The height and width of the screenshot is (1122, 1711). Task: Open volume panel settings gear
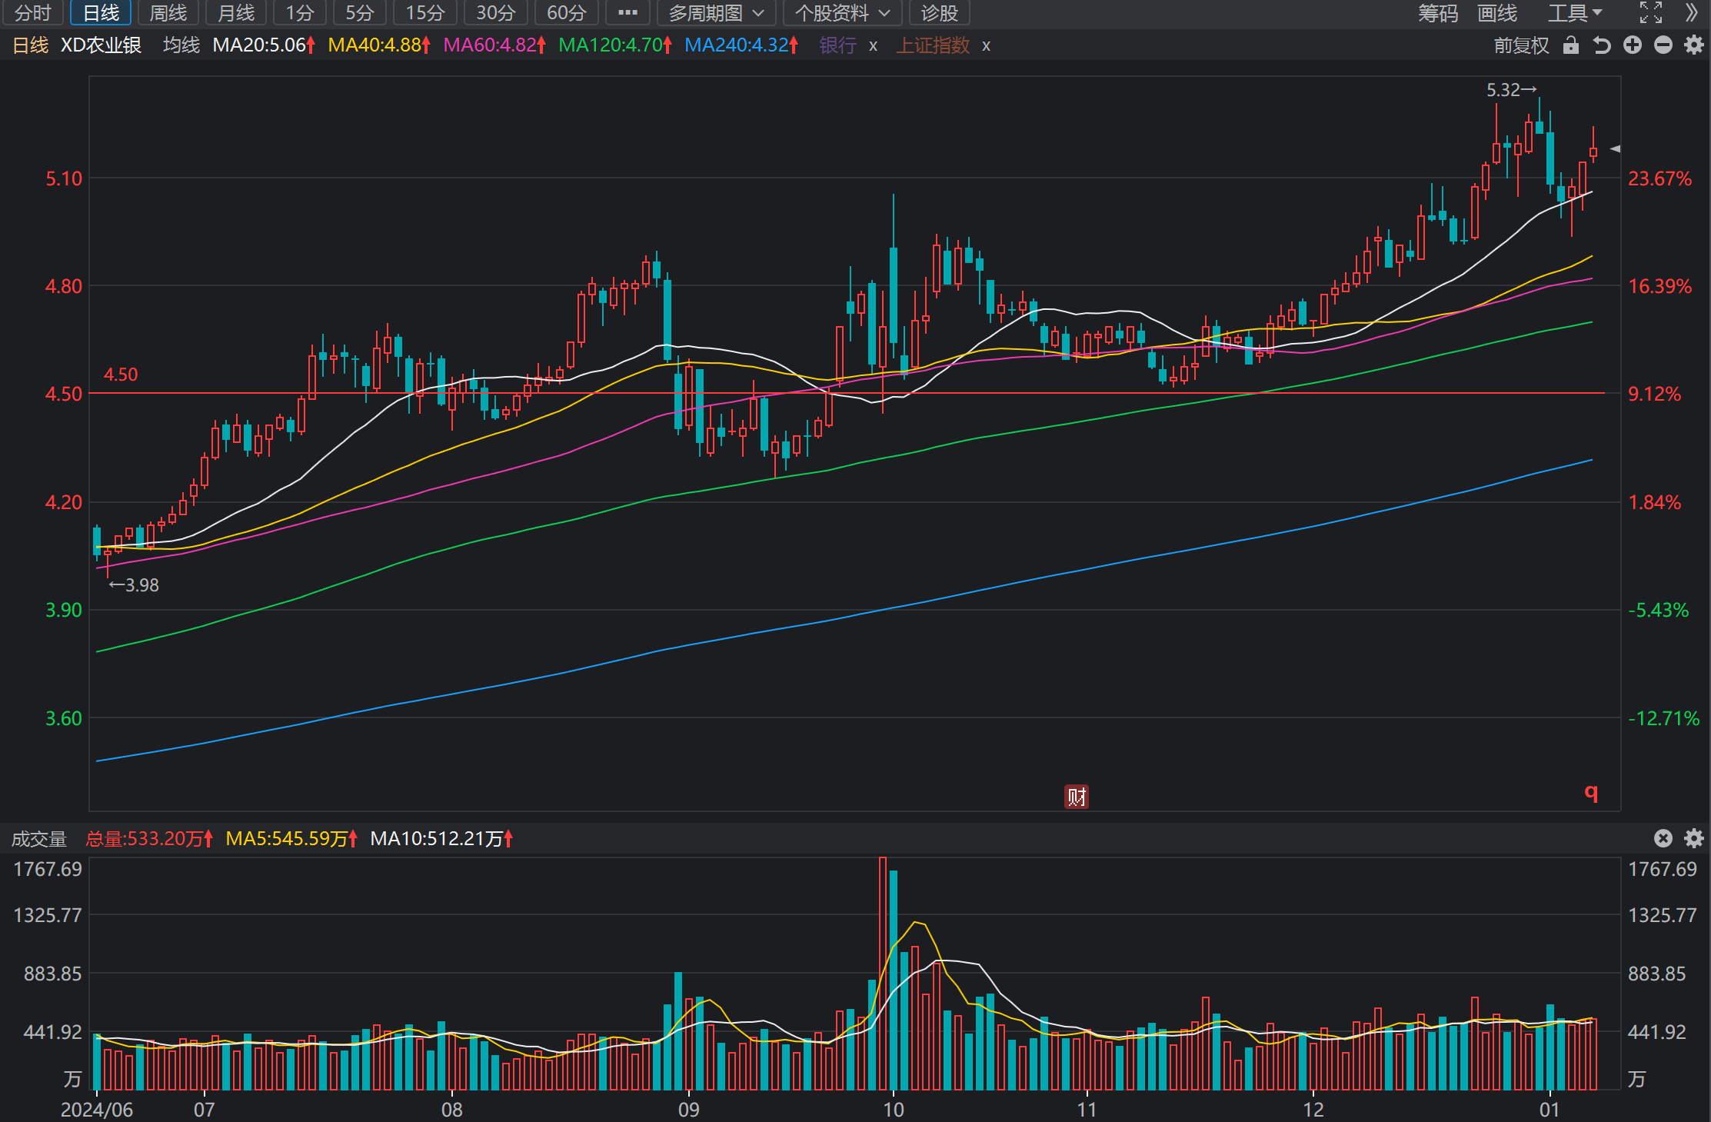coord(1694,838)
